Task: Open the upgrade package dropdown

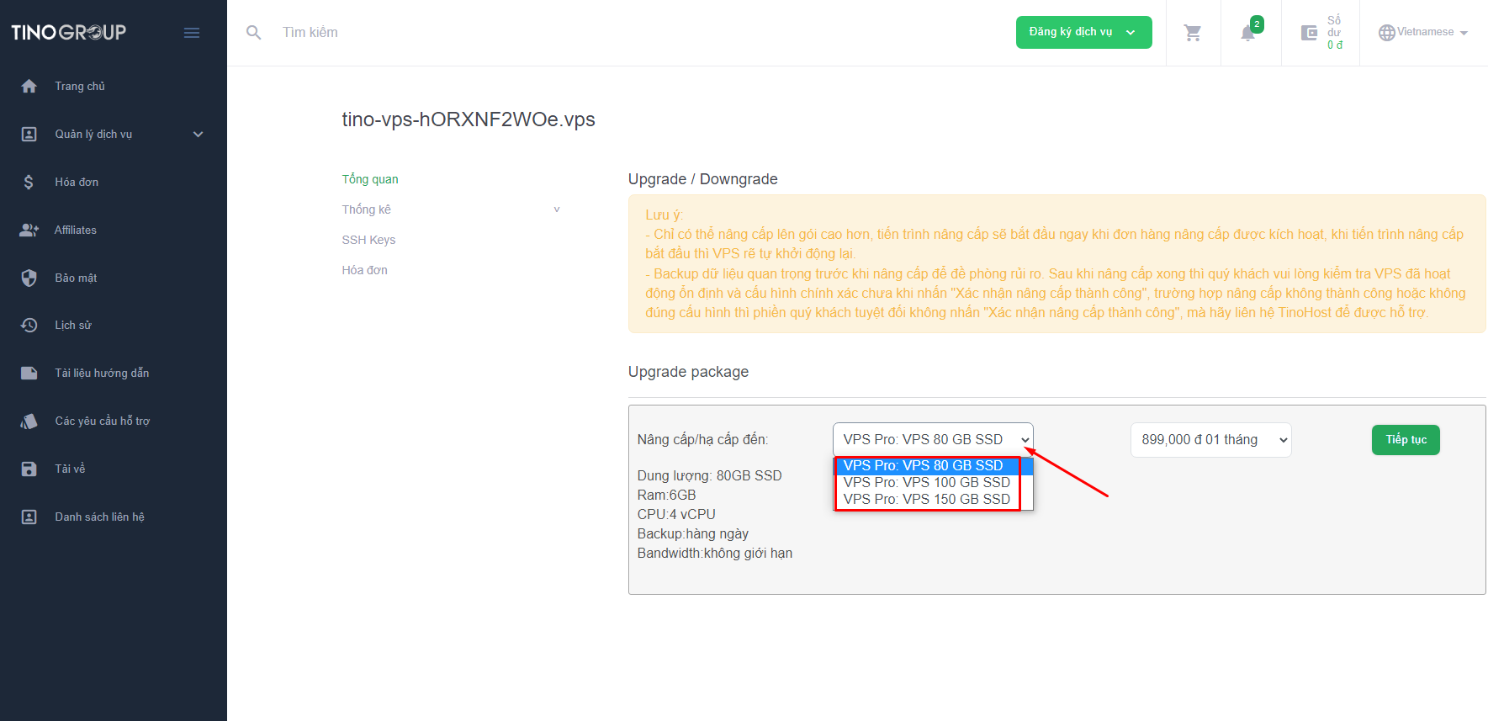Action: [933, 439]
